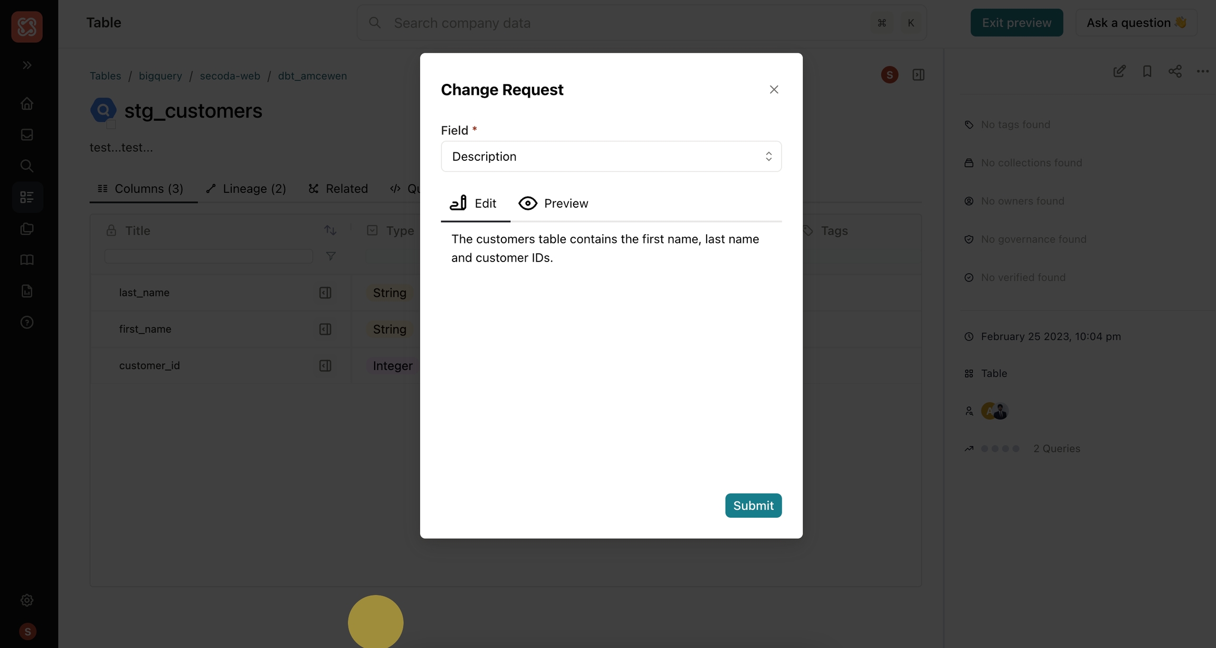Click the edit pencil icon at top right

coord(1119,71)
